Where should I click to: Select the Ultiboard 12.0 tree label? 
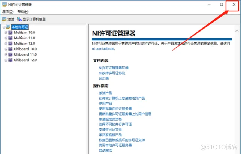(x=25, y=60)
